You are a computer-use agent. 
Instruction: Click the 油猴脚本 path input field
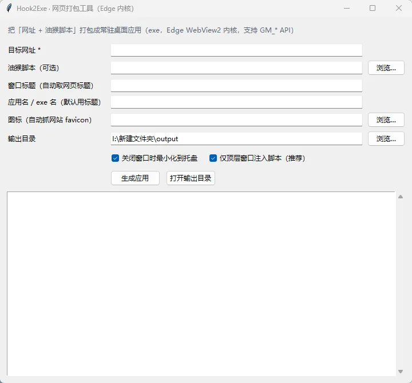236,68
